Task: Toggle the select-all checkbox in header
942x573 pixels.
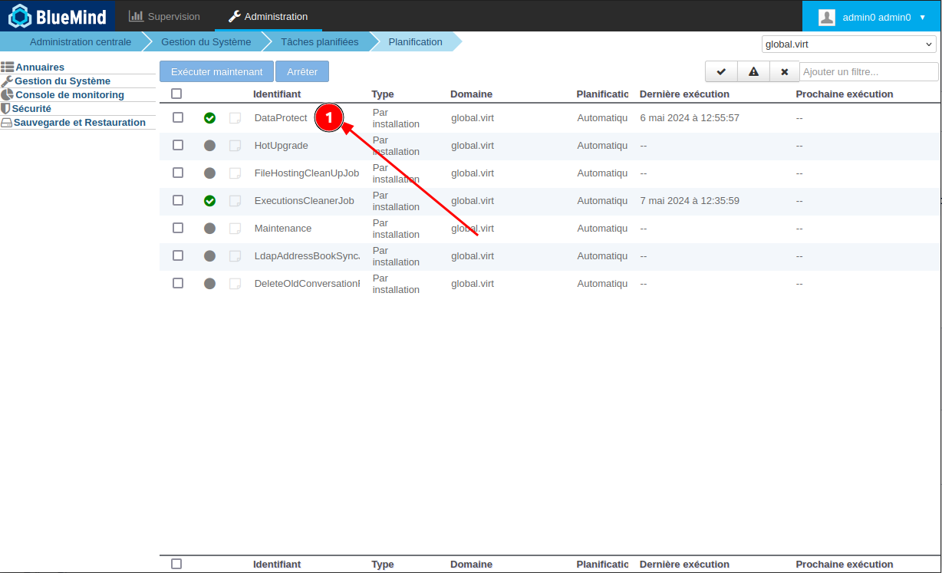Action: click(176, 94)
